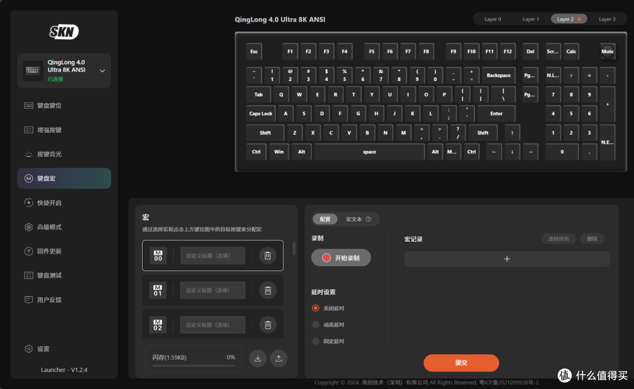Click the up arrow key
Viewport: 634px width, 389px height.
point(512,133)
